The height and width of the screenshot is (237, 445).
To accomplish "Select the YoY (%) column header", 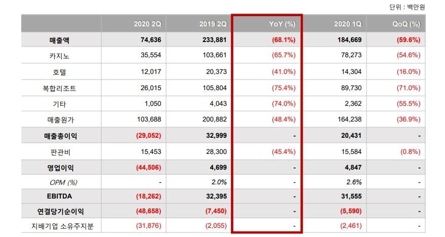I will (283, 24).
